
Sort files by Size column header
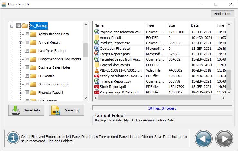click(177, 25)
